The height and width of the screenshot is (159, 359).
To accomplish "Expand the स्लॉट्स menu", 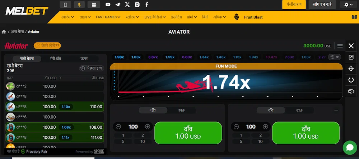I will [132, 17].
